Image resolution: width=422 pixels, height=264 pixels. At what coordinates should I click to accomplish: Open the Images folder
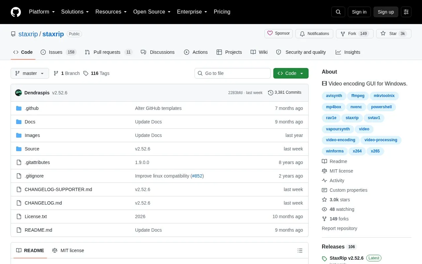(32, 135)
